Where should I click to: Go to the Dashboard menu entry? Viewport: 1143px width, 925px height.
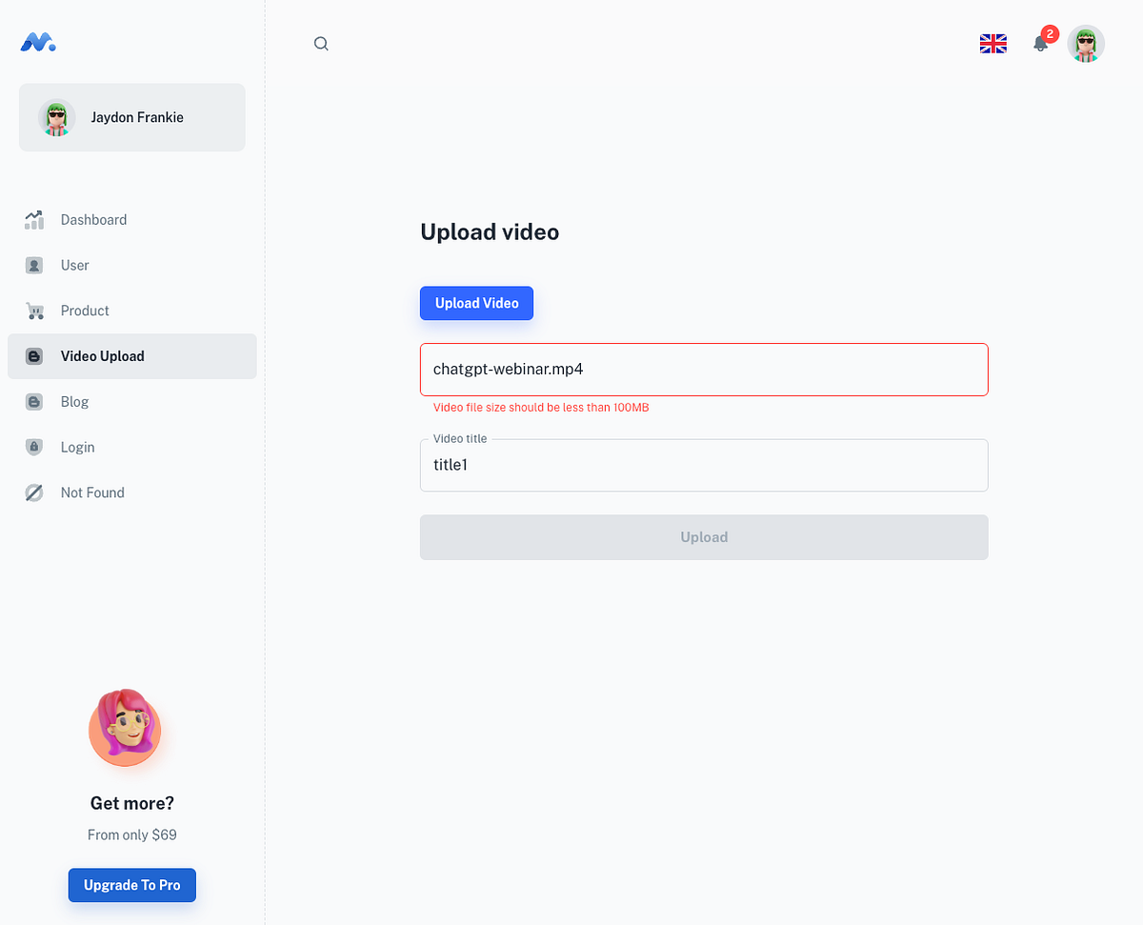(93, 219)
